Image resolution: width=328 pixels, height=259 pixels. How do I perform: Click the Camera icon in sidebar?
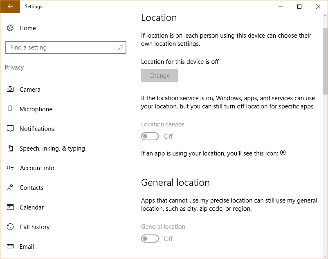pyautogui.click(x=10, y=89)
